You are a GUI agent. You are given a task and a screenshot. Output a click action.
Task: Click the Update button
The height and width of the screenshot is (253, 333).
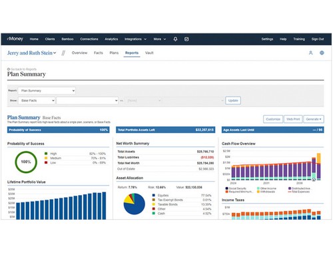233,101
